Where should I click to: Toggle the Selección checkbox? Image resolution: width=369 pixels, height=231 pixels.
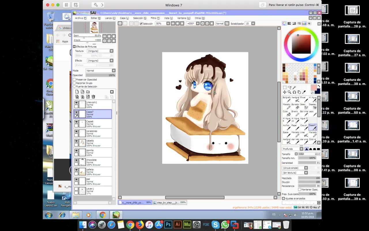pyautogui.click(x=141, y=24)
